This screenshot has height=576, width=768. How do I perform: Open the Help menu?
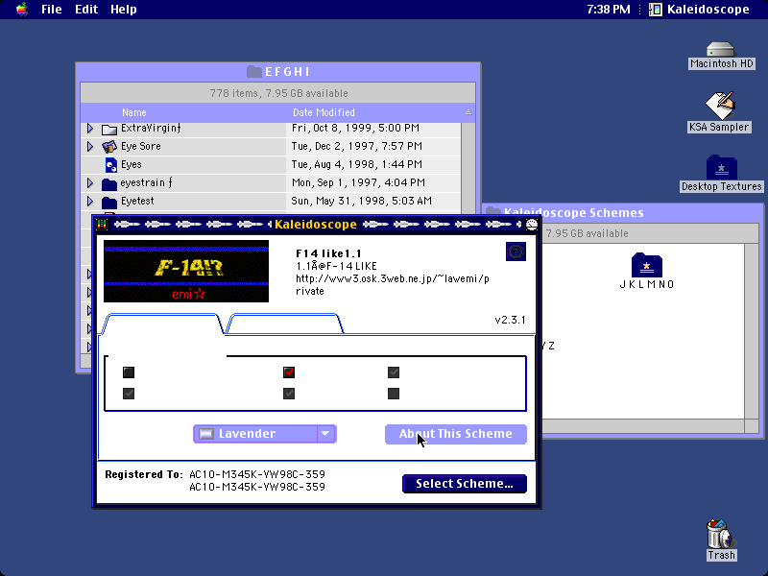click(x=124, y=10)
